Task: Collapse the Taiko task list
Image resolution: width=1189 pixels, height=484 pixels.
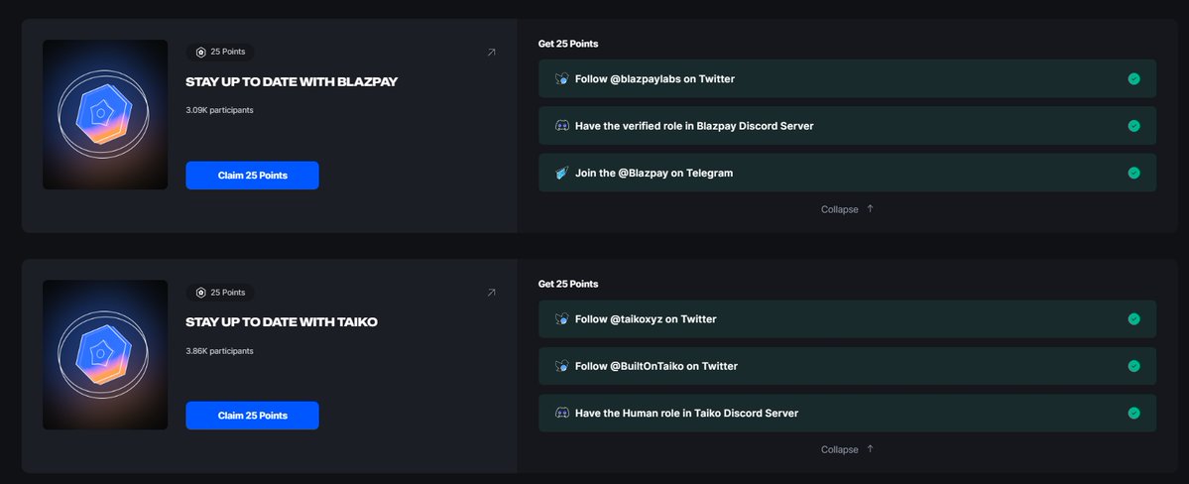Action: click(847, 449)
